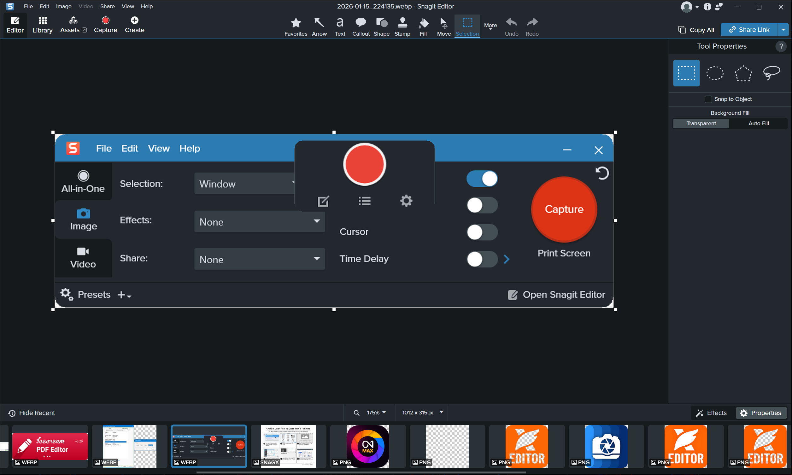Pick the freehand lasso selection shape

tap(771, 73)
